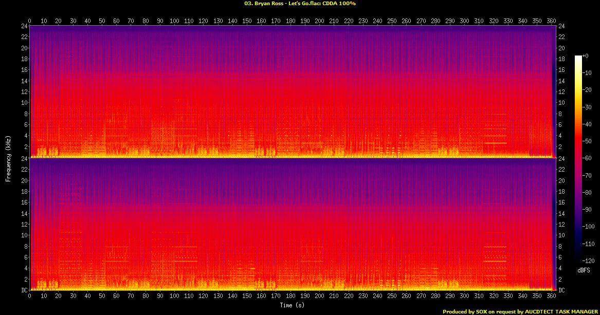The image size is (600, 315).
Task: Click the "-10" value on the dBFS scale
Action: 587,72
